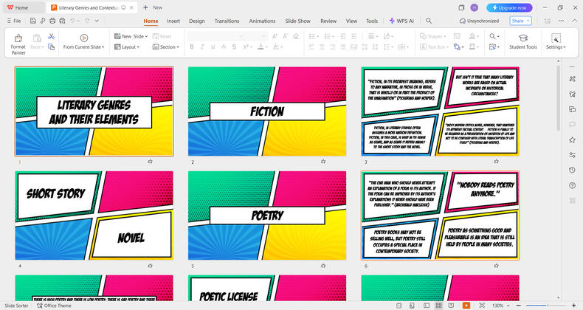
Task: Click the Upgrade now button
Action: [509, 7]
